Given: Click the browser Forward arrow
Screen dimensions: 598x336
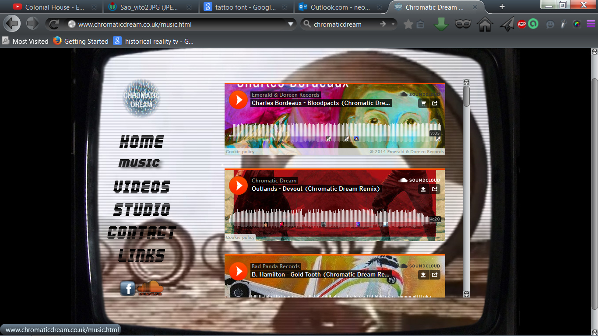Looking at the screenshot, I should click(x=33, y=24).
